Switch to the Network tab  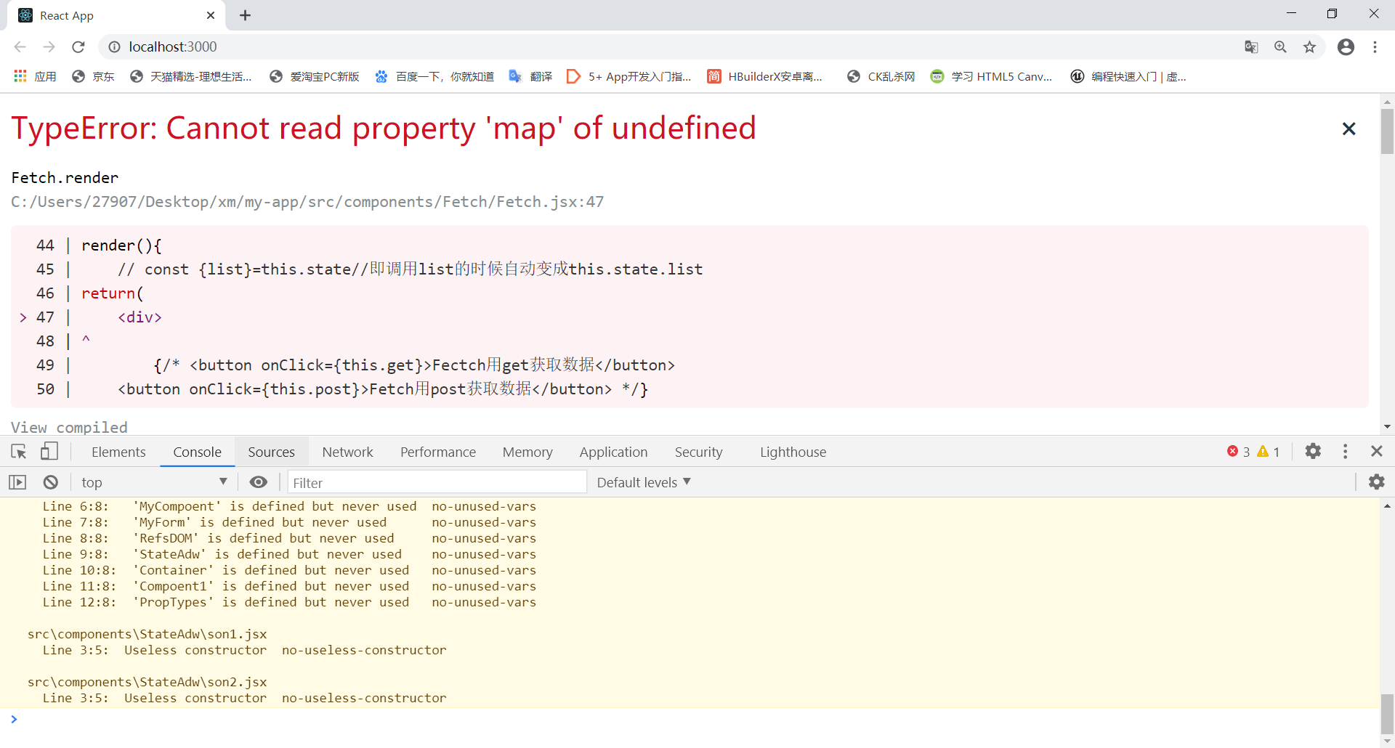tap(347, 452)
